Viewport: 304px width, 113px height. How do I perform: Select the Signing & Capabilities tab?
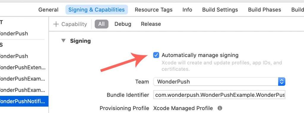click(96, 10)
